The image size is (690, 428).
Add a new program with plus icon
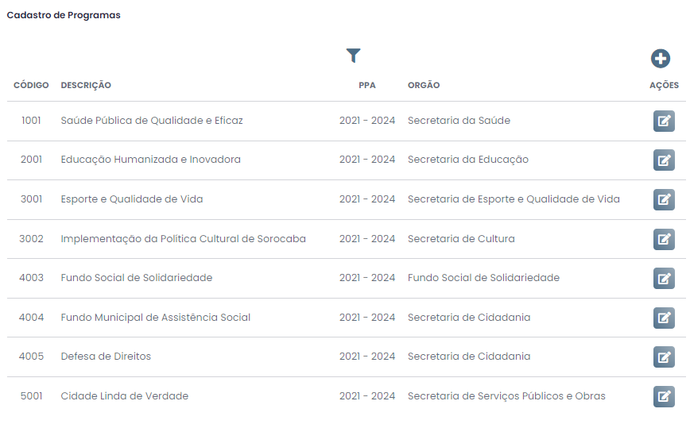tap(660, 59)
